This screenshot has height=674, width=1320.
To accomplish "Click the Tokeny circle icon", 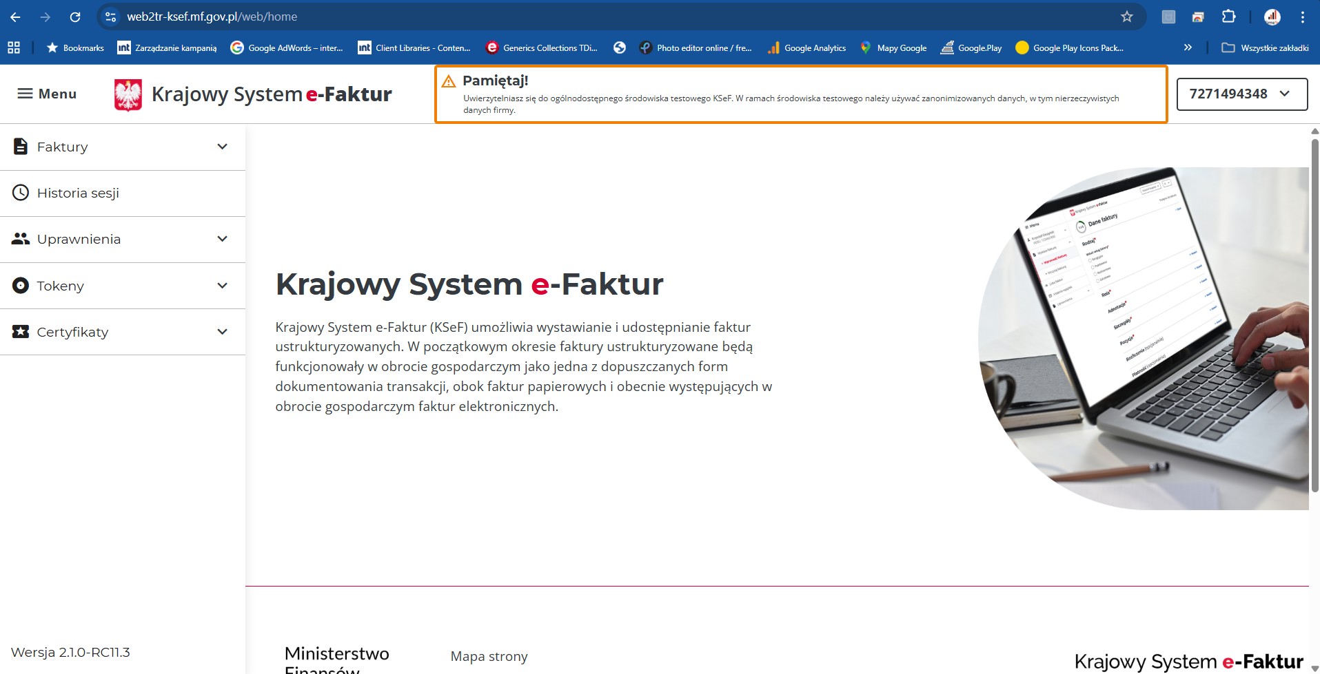I will [21, 286].
